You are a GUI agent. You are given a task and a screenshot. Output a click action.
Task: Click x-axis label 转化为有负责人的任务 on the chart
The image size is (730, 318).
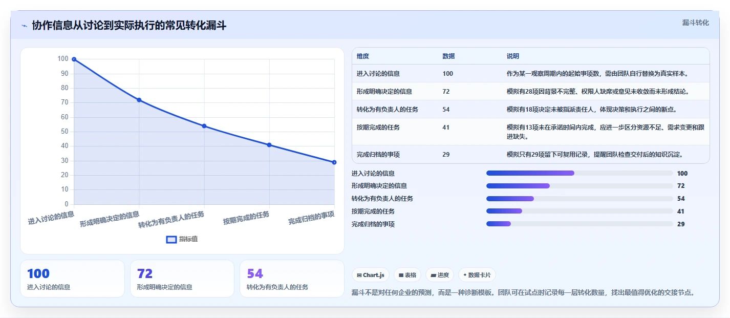171,220
